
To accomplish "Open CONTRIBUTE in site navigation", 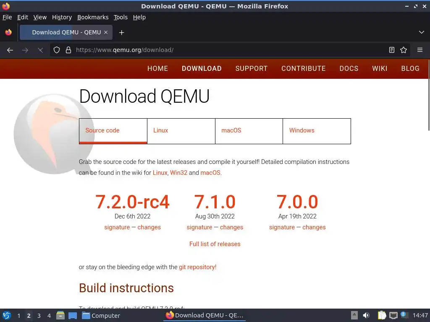I will click(304, 68).
